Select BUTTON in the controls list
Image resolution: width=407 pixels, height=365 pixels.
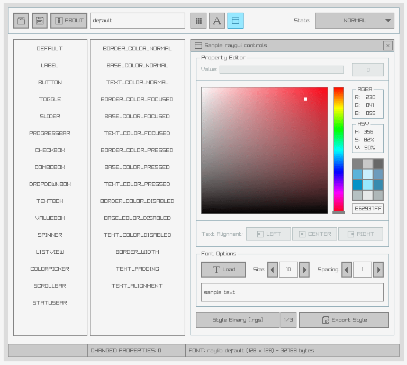(50, 83)
